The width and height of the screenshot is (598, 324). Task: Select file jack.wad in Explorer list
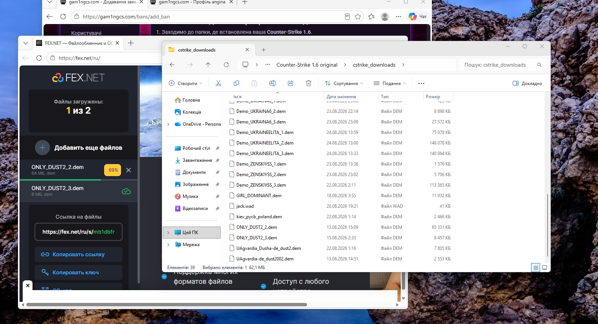[245, 206]
